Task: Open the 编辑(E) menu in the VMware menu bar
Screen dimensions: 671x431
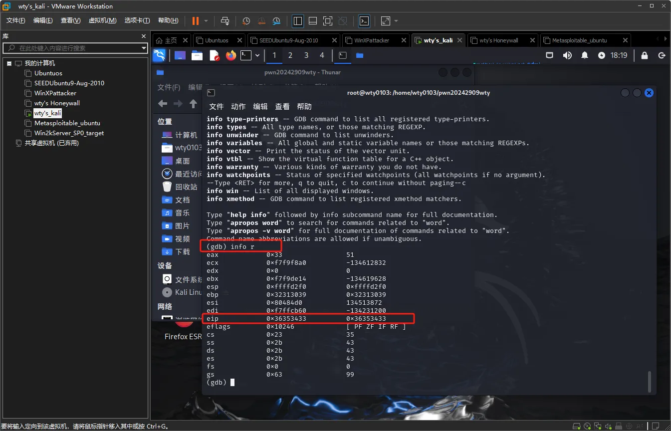Action: point(43,20)
